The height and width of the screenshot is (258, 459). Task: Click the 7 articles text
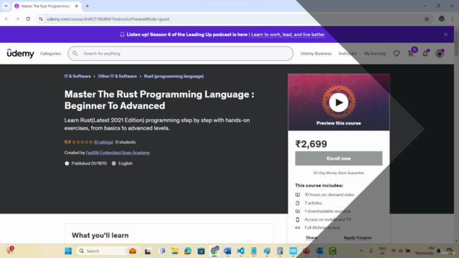[x=313, y=203]
